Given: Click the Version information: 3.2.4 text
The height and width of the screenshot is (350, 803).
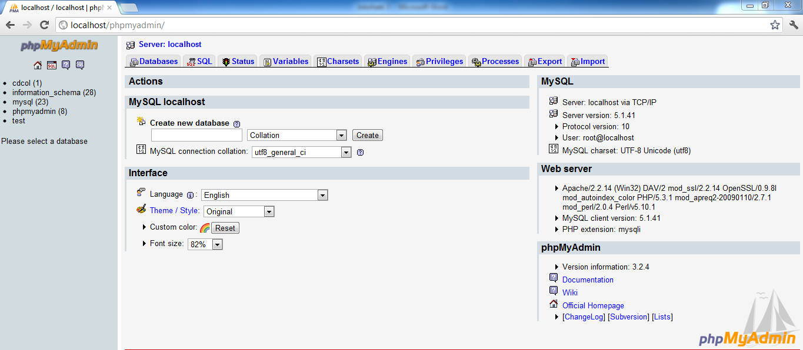Looking at the screenshot, I should (x=606, y=267).
